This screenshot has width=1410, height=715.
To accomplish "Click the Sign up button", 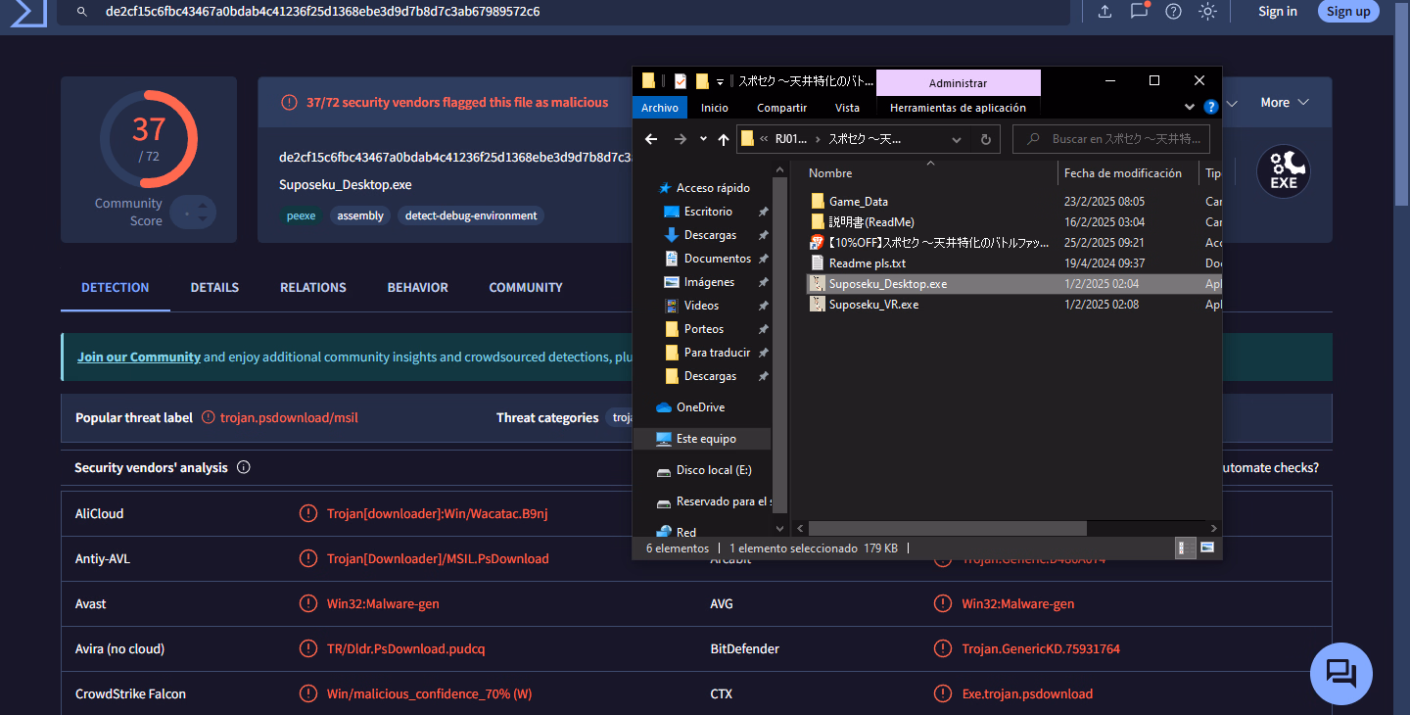I will pos(1348,12).
